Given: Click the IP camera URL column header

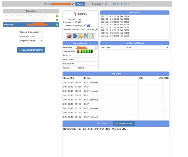Looking at the screenshot, I should [x=119, y=129].
